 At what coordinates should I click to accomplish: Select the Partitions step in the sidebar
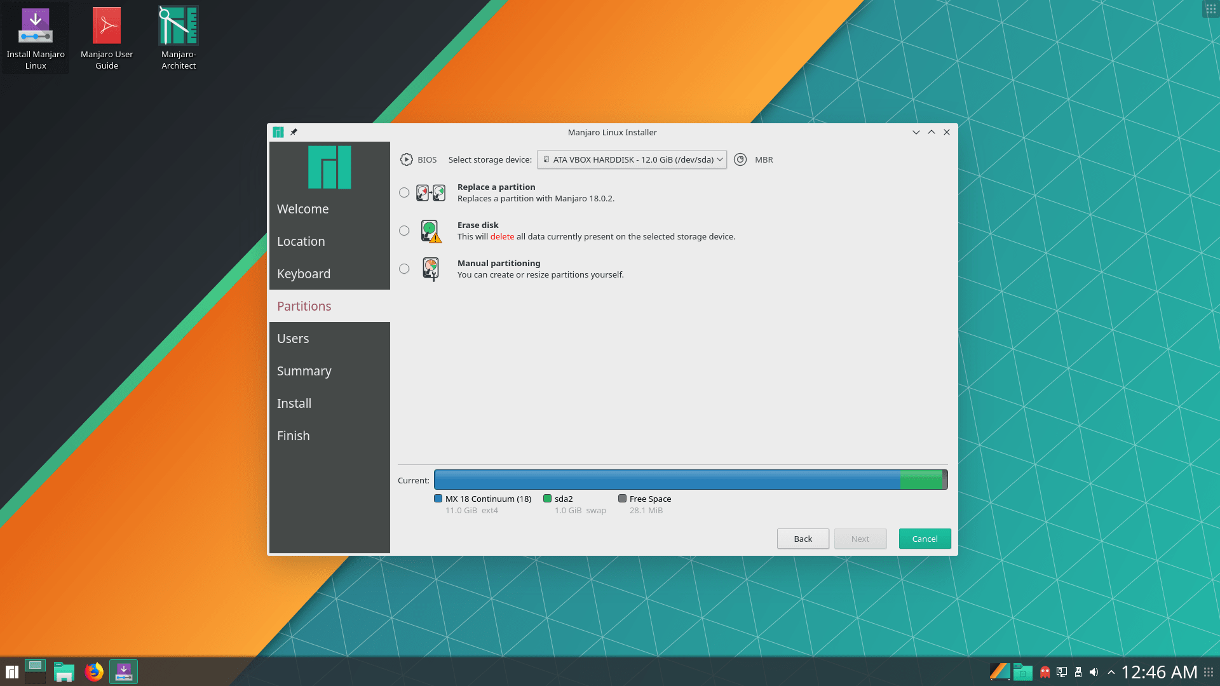[329, 306]
